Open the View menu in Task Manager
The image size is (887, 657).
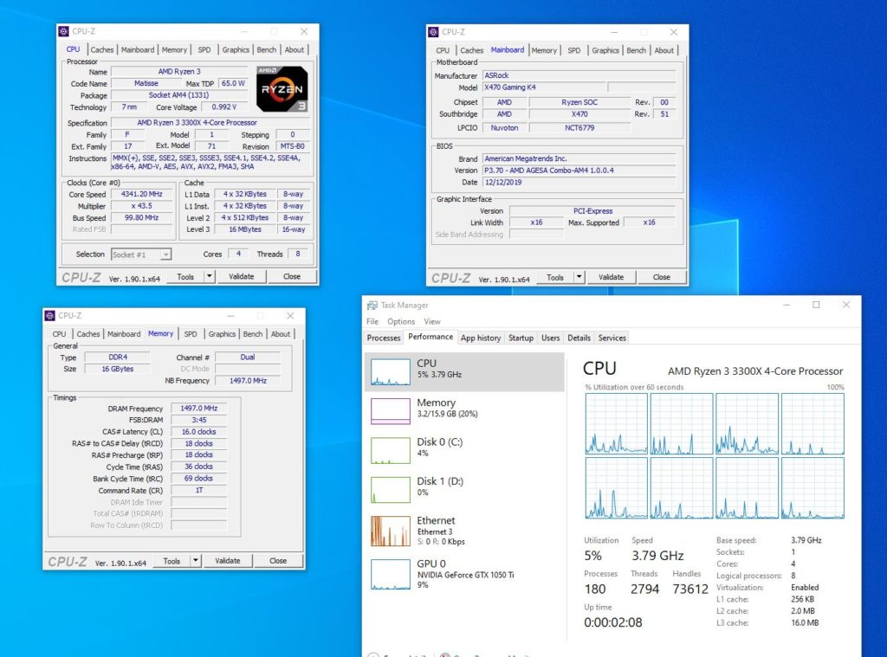pyautogui.click(x=432, y=321)
